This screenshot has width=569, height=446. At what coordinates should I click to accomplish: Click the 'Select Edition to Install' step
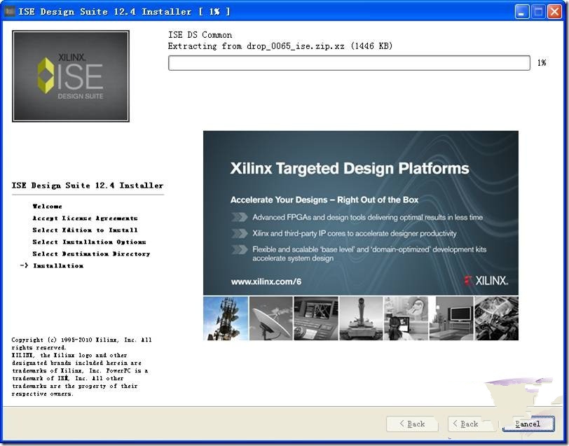point(85,230)
